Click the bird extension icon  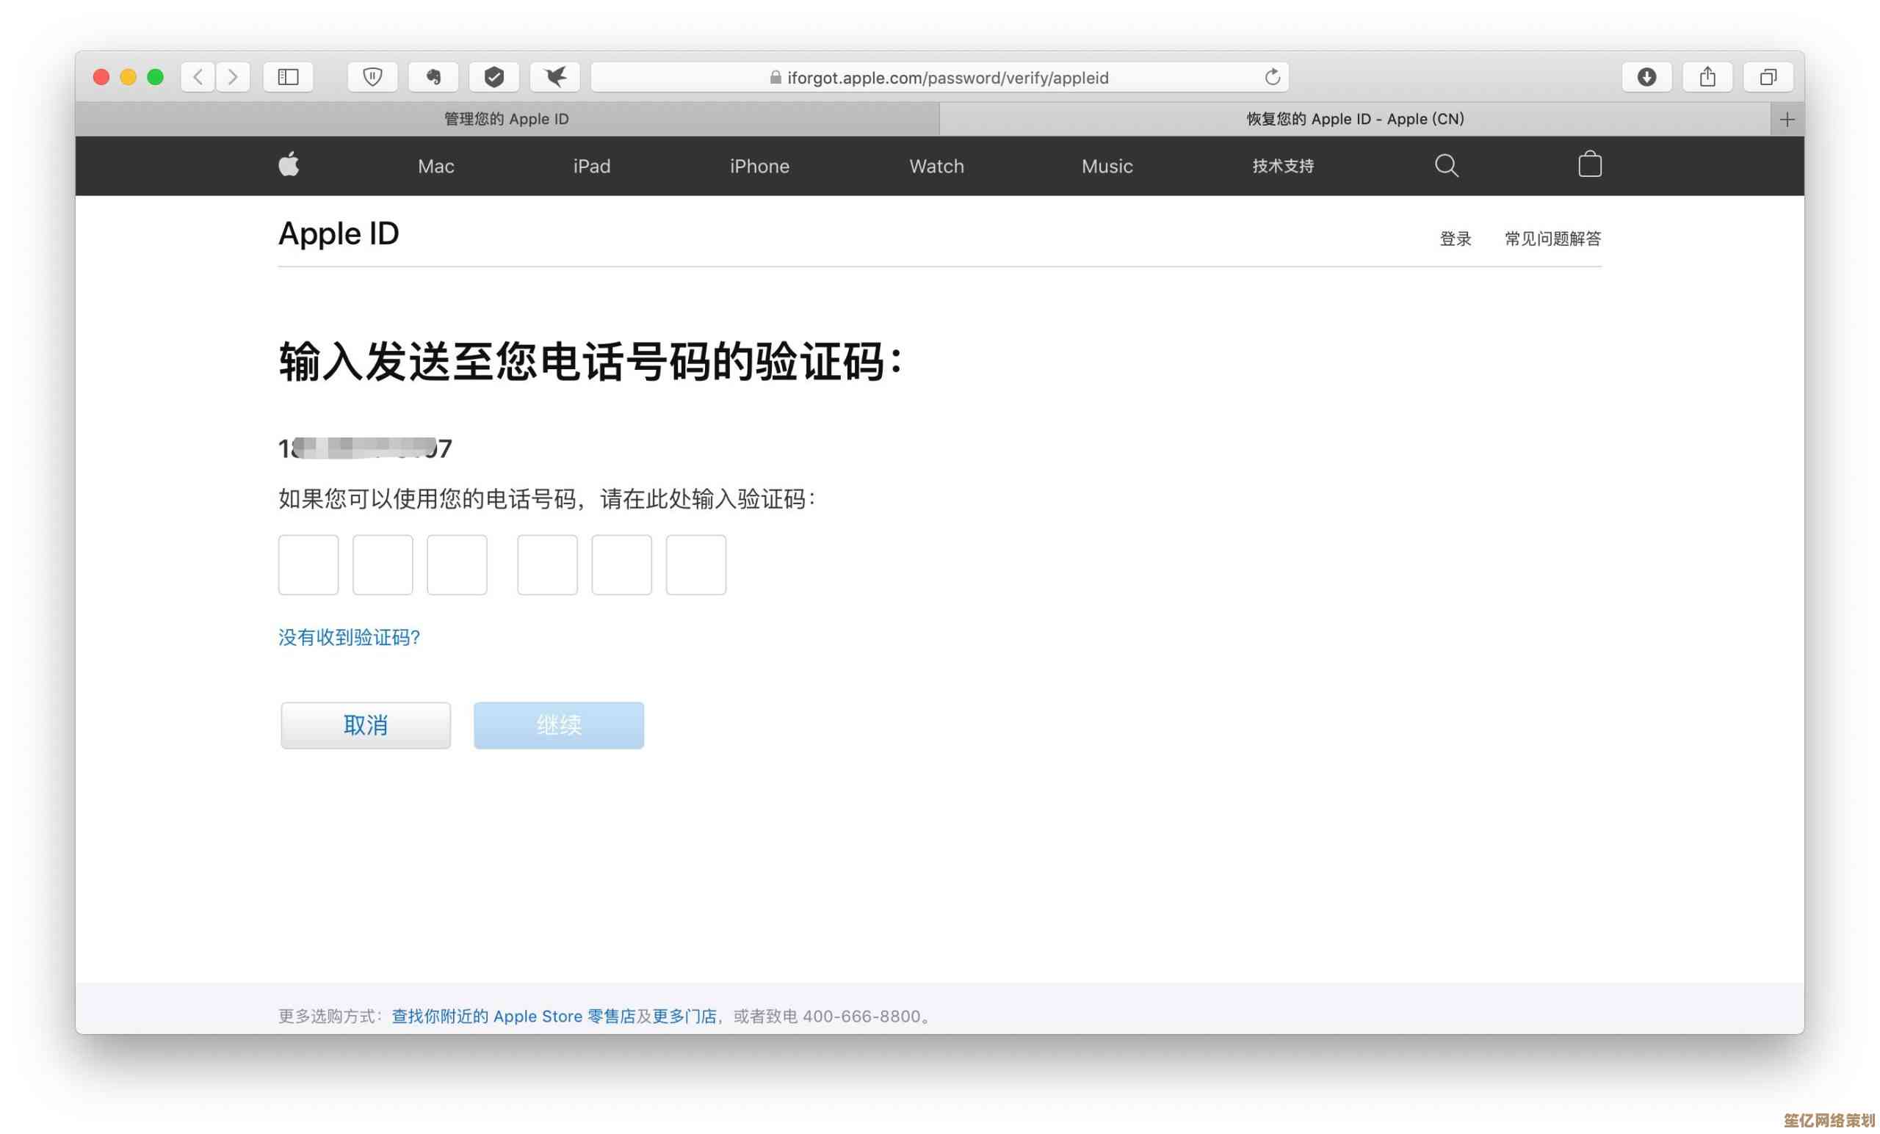554,77
